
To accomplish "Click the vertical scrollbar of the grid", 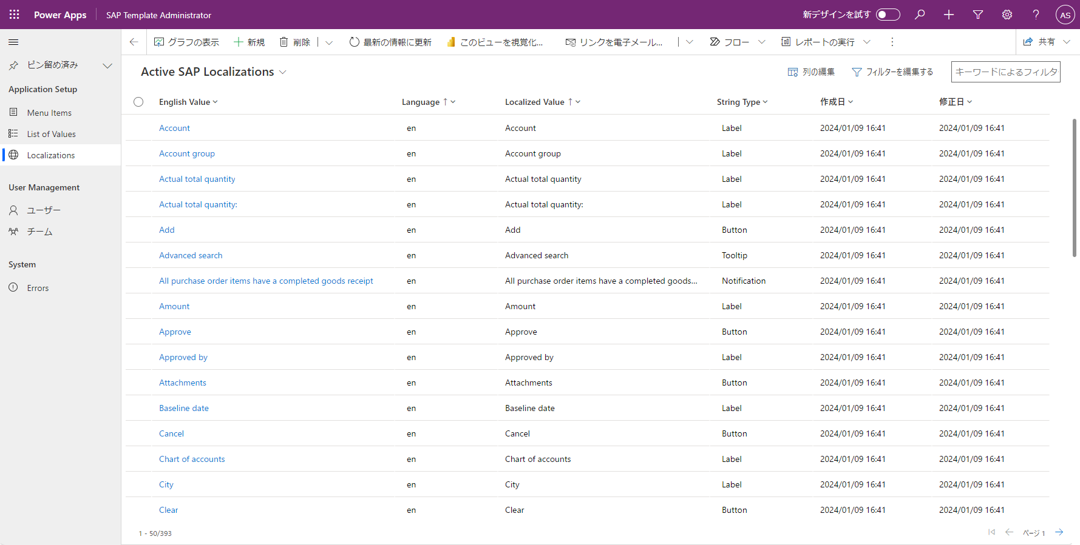I will [1074, 188].
